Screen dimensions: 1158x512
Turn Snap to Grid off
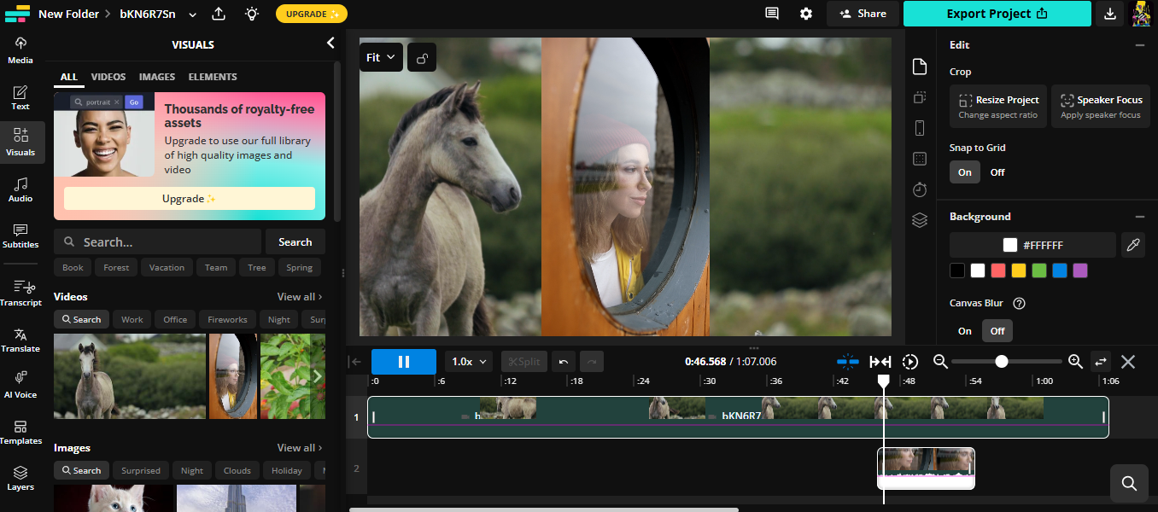click(997, 172)
